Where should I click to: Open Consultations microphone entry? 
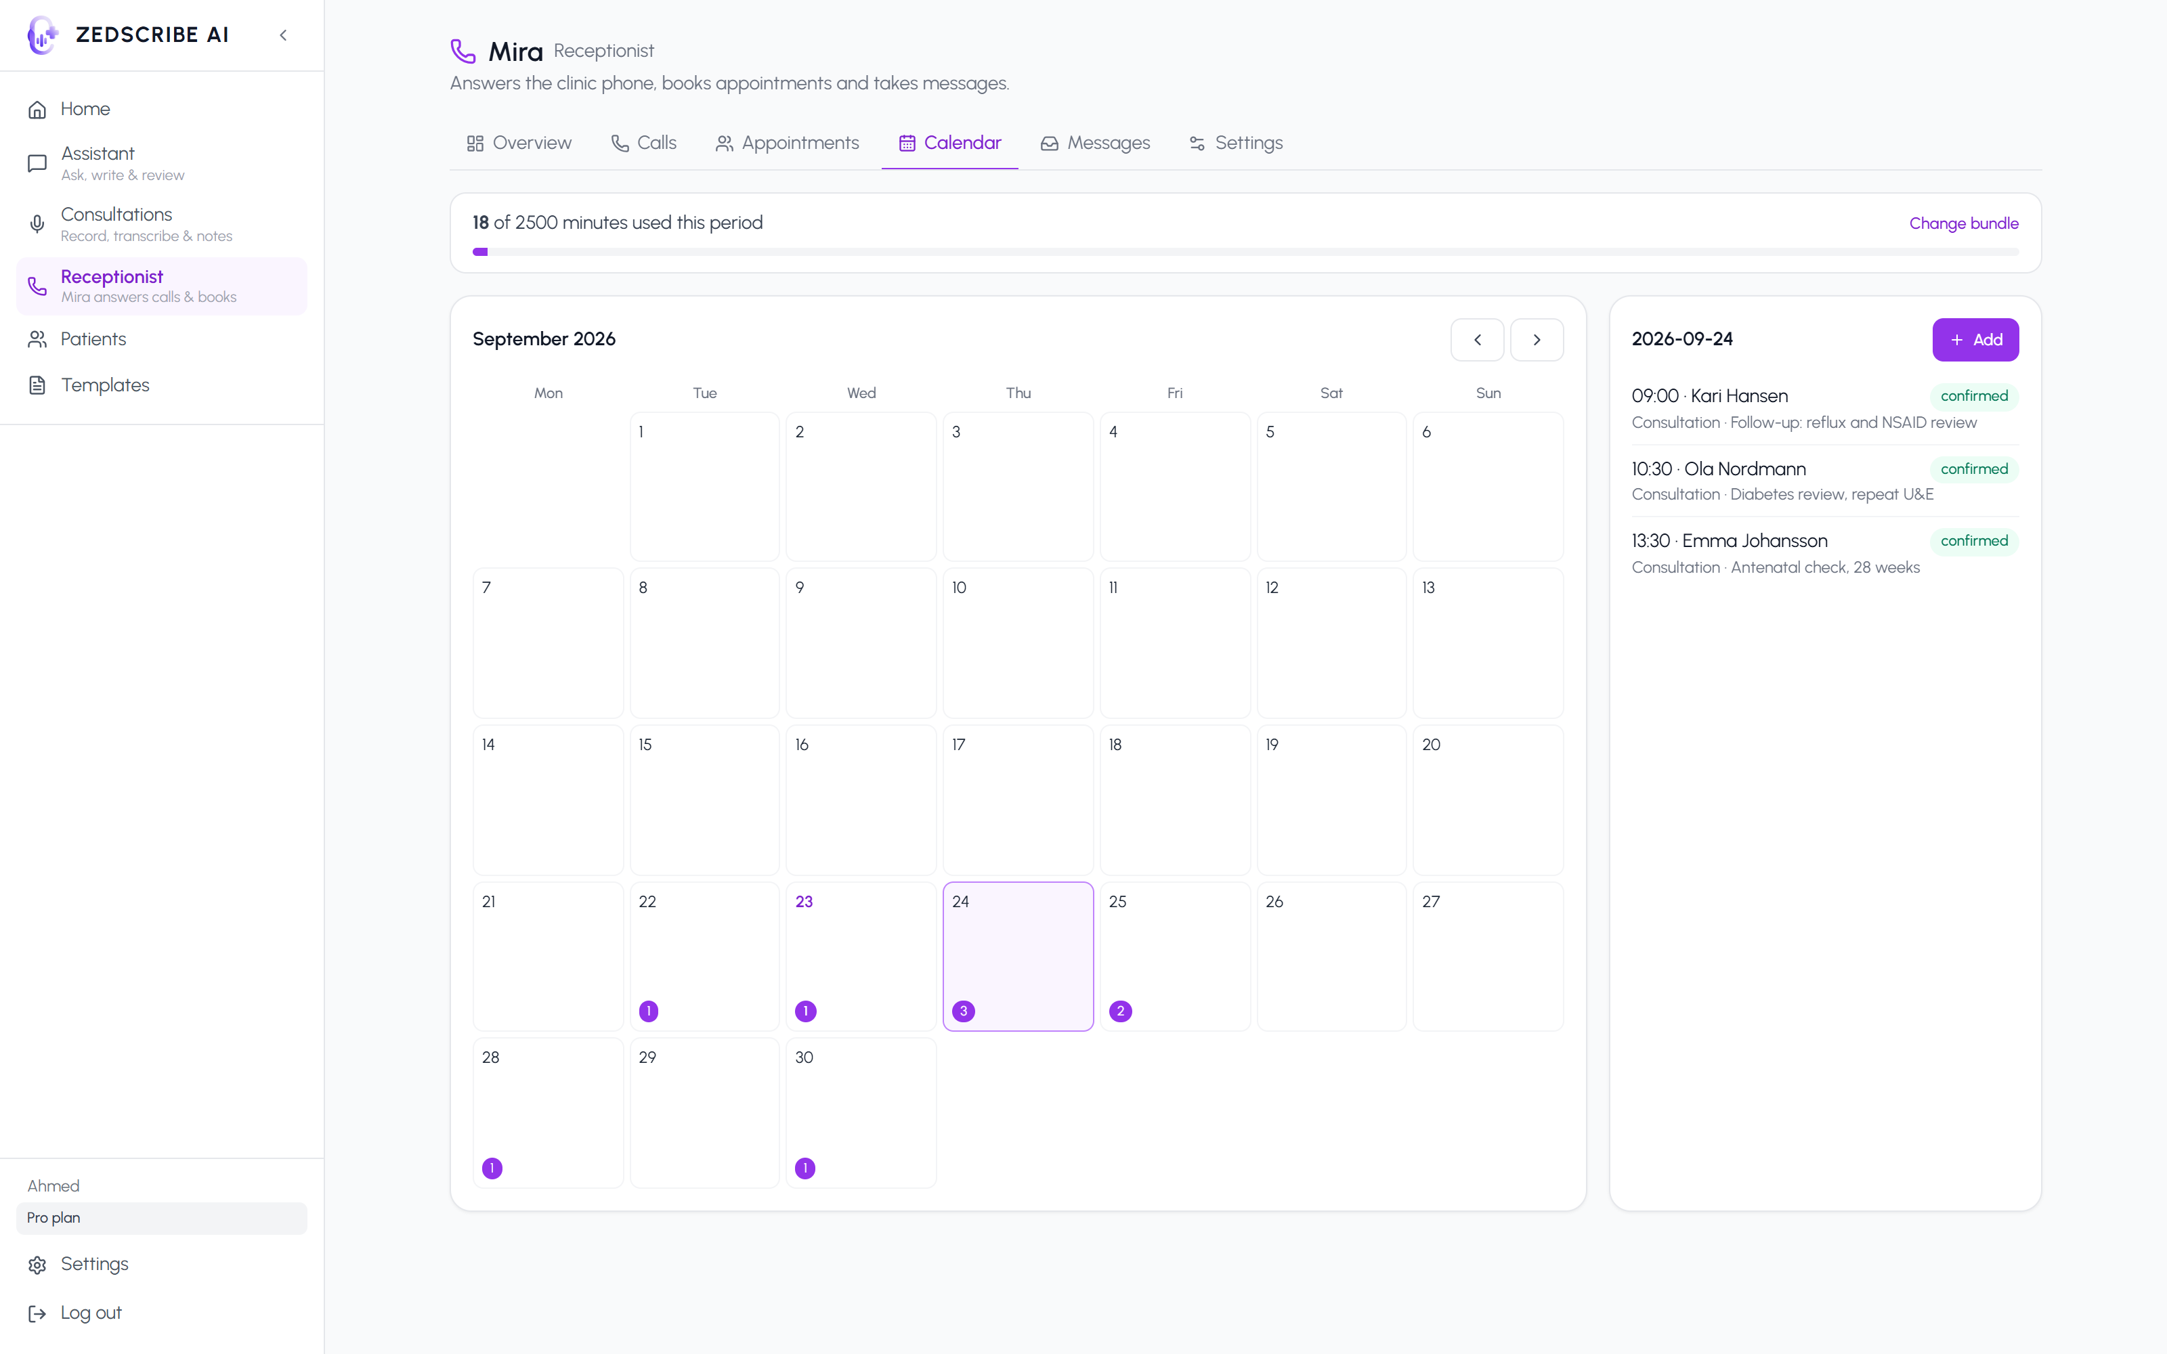click(x=161, y=224)
